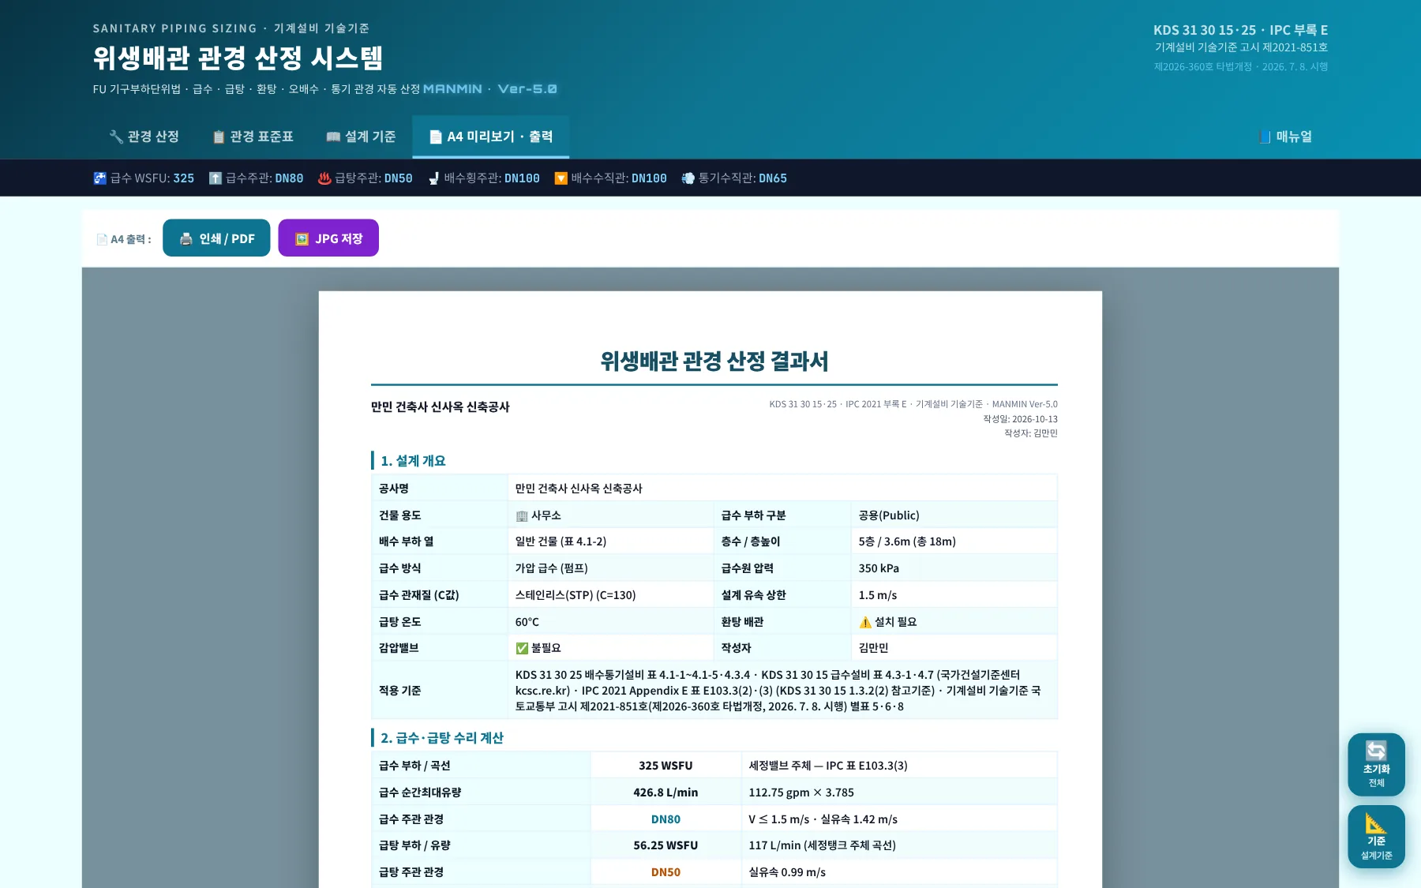Click the refresh arrows icon on 초기화
This screenshot has height=888, width=1421.
[x=1376, y=751]
